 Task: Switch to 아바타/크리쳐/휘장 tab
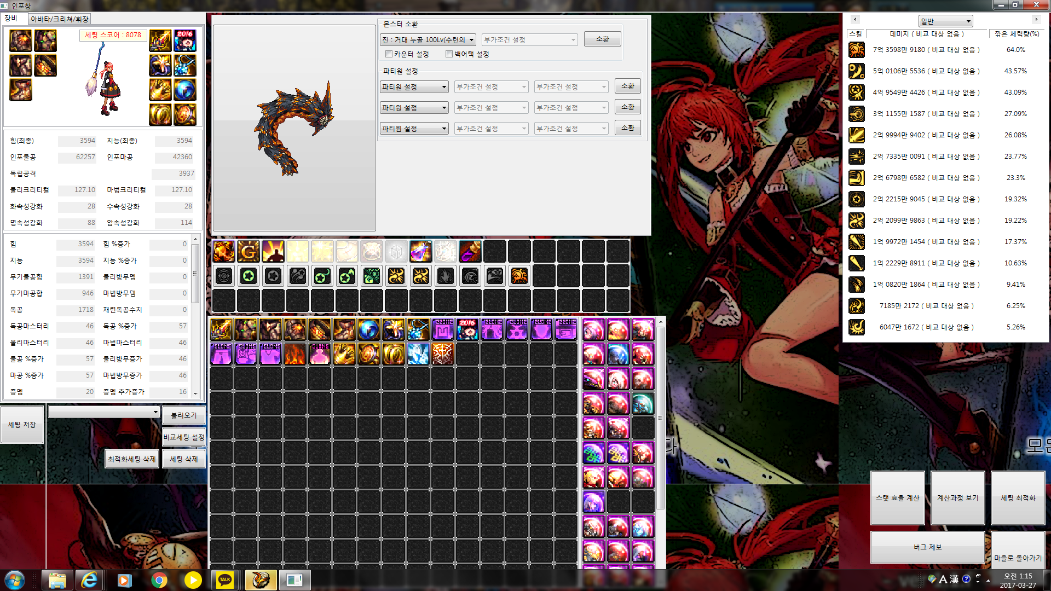59,19
